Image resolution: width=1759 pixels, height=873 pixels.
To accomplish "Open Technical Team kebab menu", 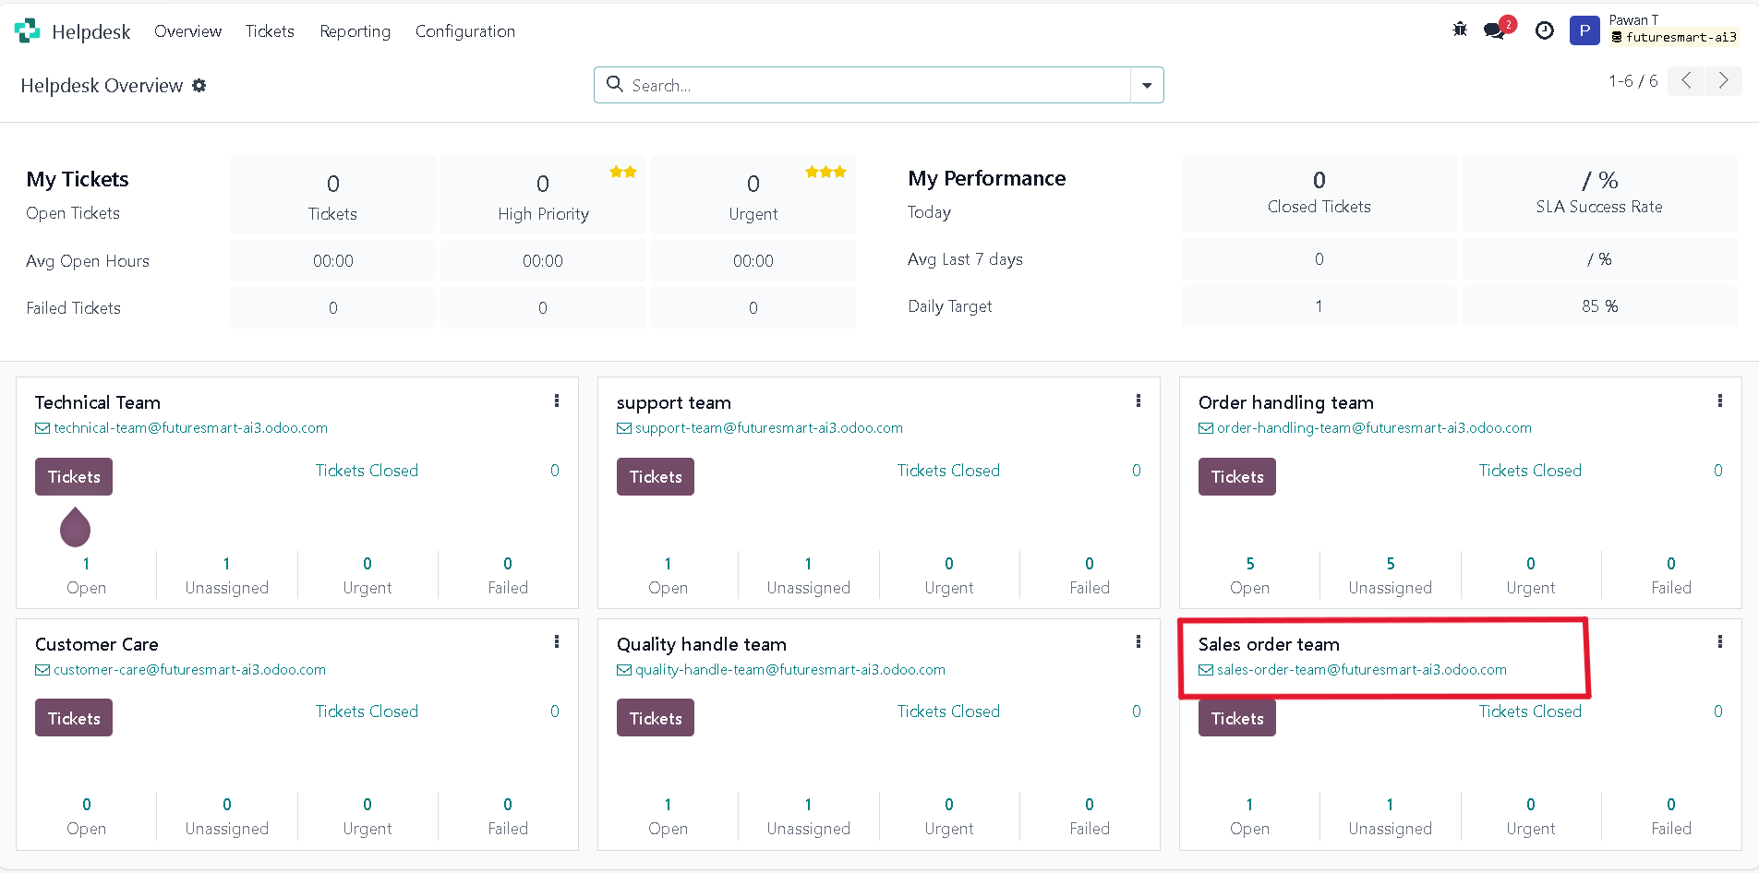I will [557, 401].
